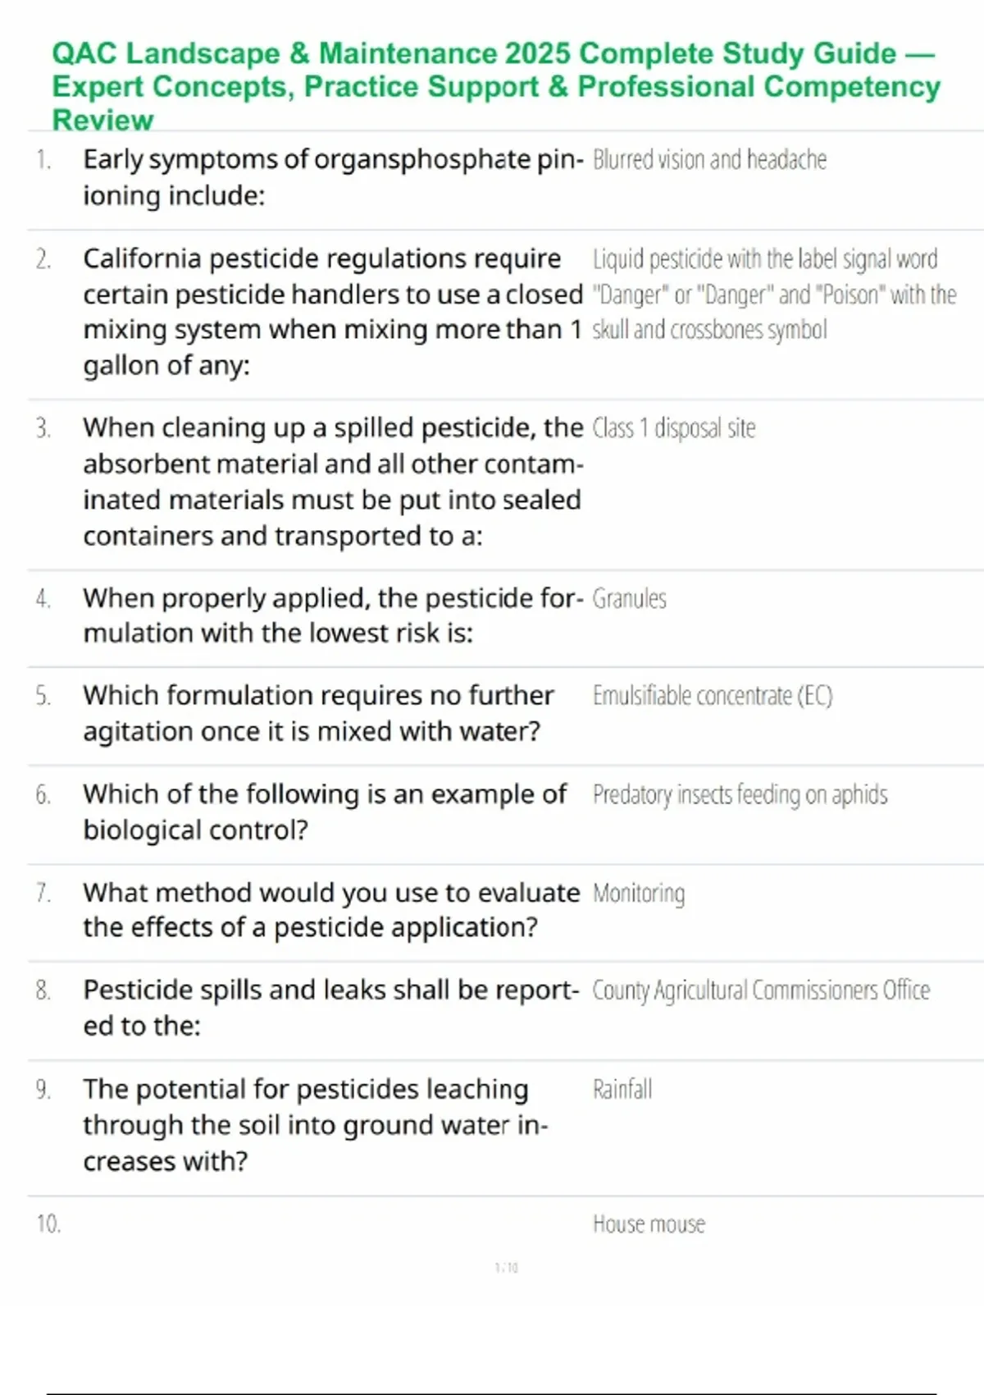Viewport: 984px width, 1395px height.
Task: Click the "Granules" answer text
Action: click(629, 599)
